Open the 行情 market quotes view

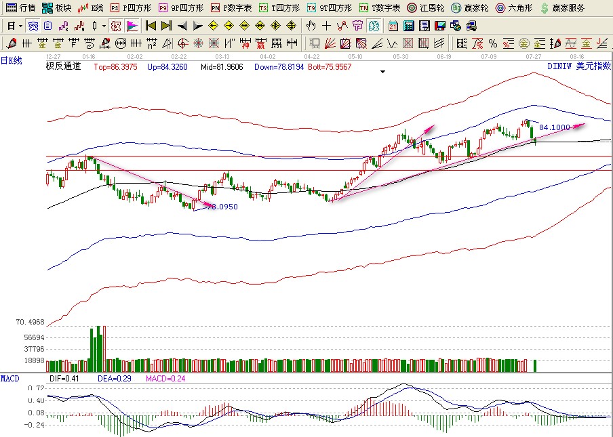20,8
